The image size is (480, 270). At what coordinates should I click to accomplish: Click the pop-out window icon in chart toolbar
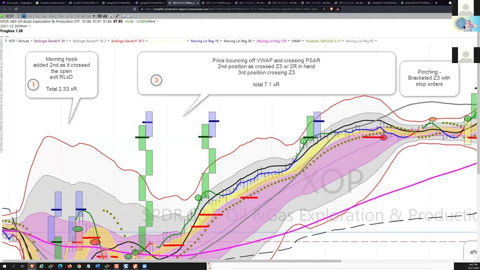pos(123,16)
